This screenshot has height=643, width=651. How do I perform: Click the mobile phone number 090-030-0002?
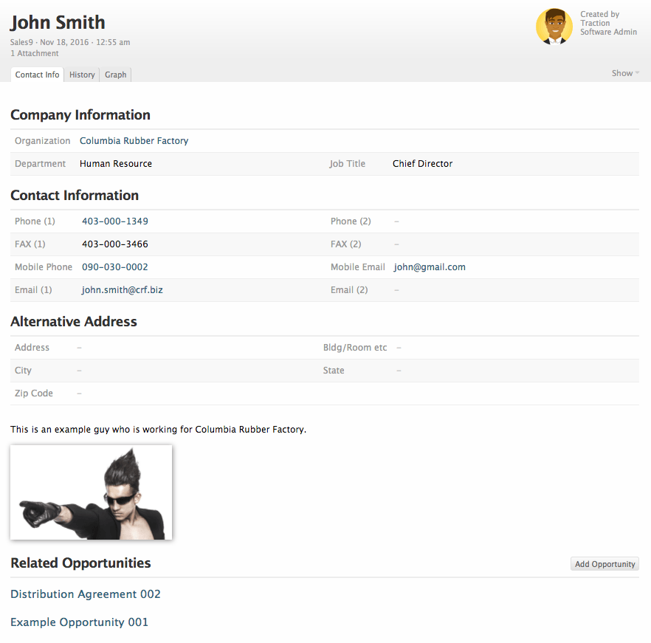point(114,267)
